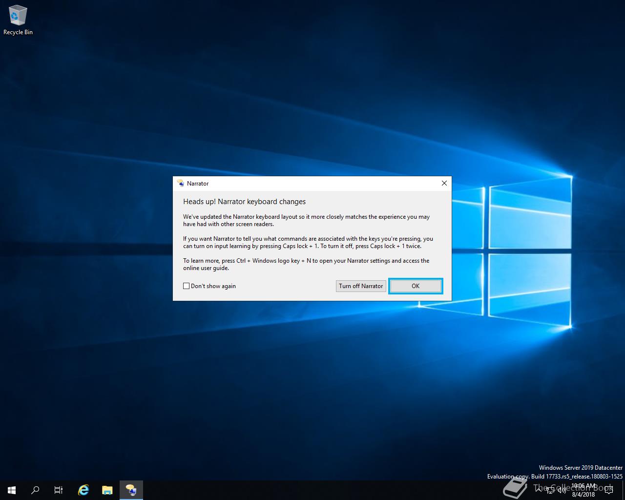Open the network status tray icon
Screen dimensions: 625x500
click(x=550, y=490)
